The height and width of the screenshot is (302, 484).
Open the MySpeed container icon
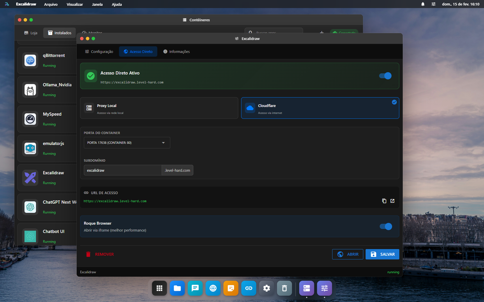point(30,119)
